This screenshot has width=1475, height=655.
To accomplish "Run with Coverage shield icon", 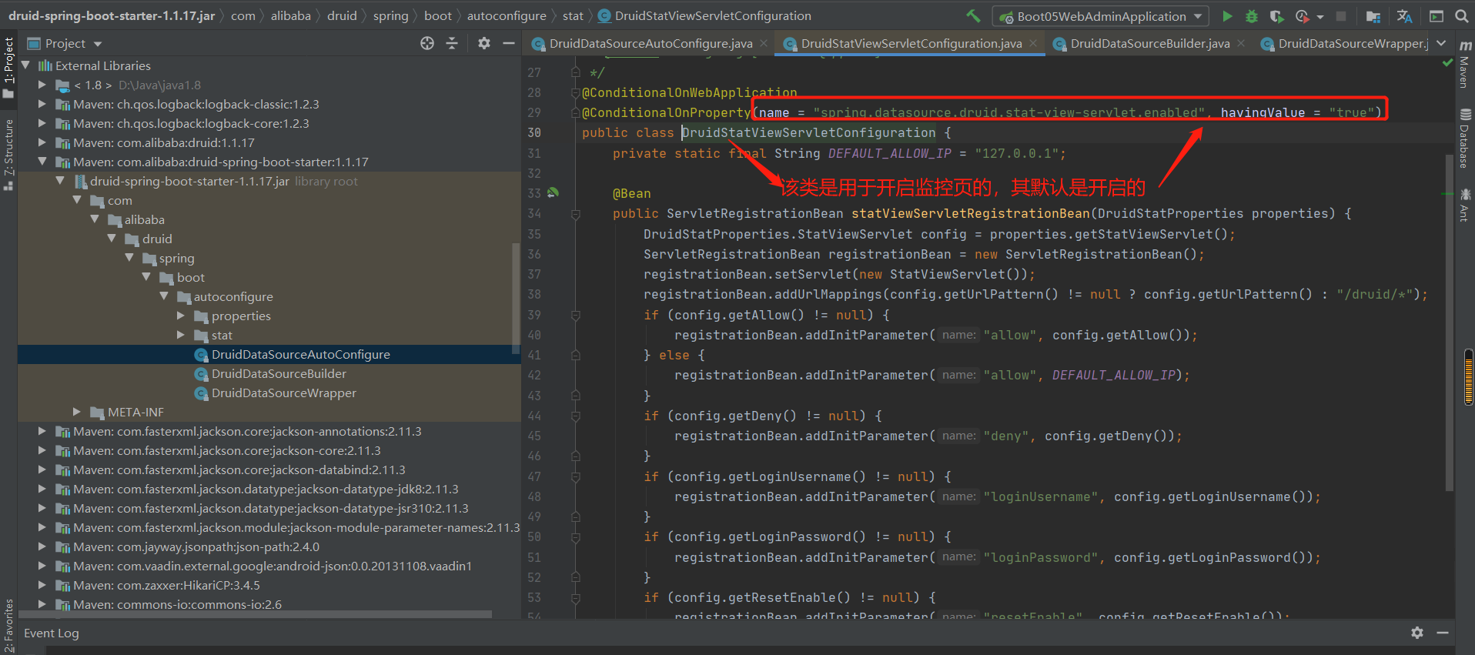I will point(1276,16).
